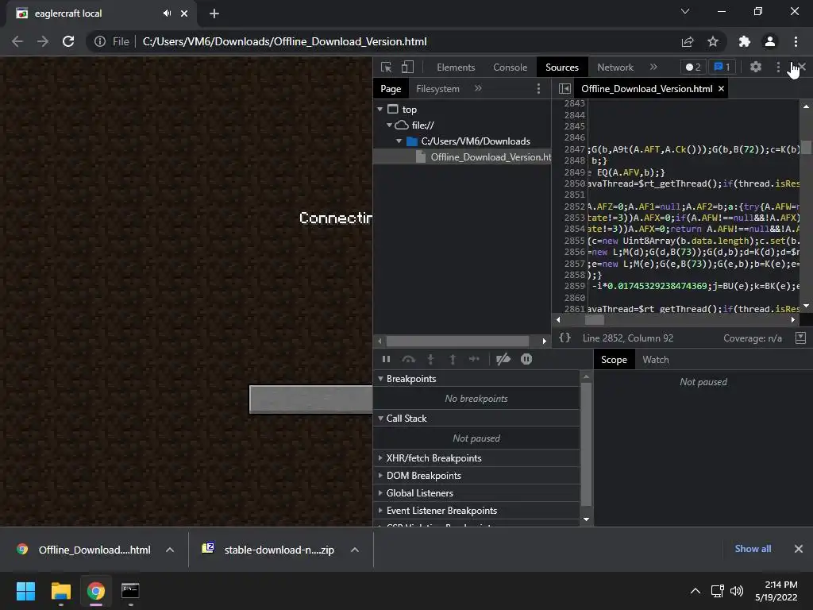The height and width of the screenshot is (610, 813).
Task: Click line number 2852 in the gutter
Action: [575, 207]
